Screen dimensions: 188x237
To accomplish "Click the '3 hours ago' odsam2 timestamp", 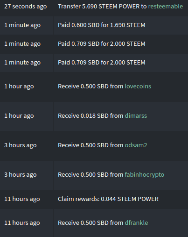I will [x=21, y=145].
